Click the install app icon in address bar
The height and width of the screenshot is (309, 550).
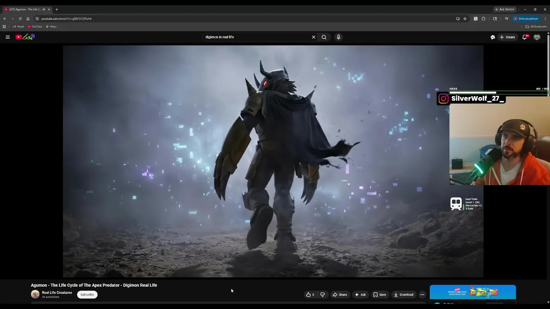pos(458,18)
